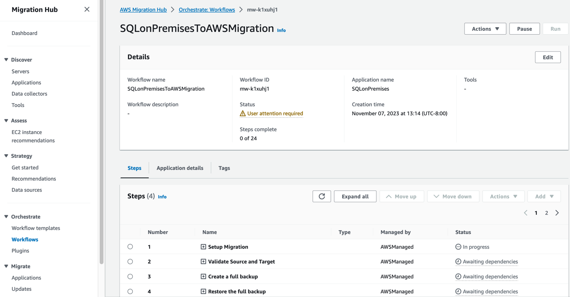The width and height of the screenshot is (570, 297).
Task: Open Data sources under Strategy
Action: (x=27, y=190)
